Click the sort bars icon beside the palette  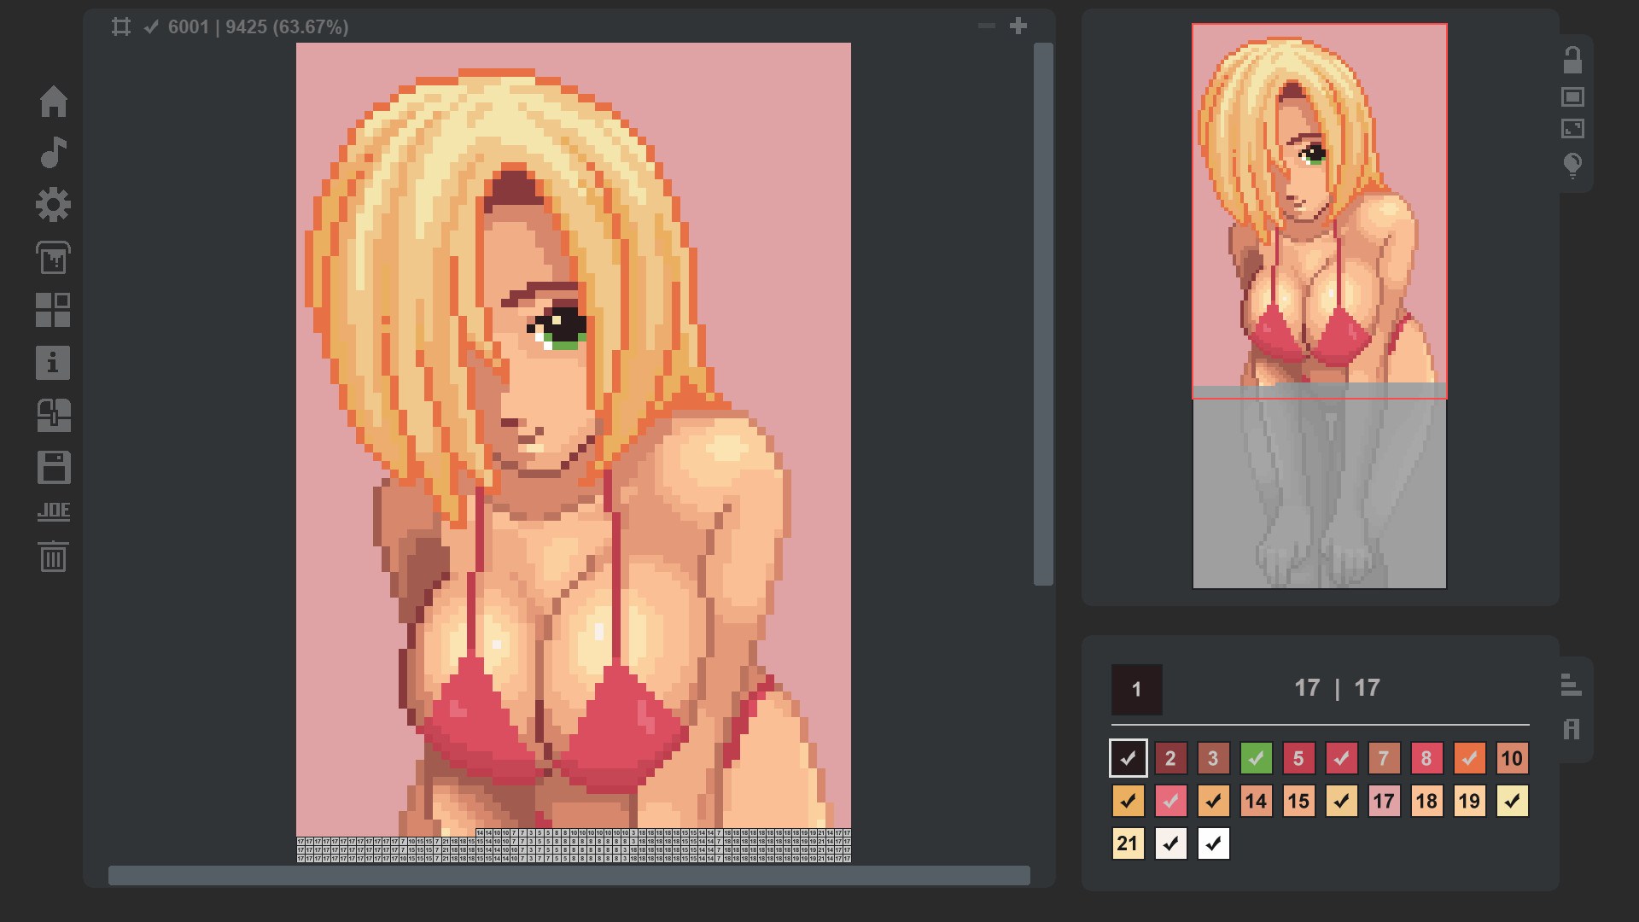(x=1571, y=685)
